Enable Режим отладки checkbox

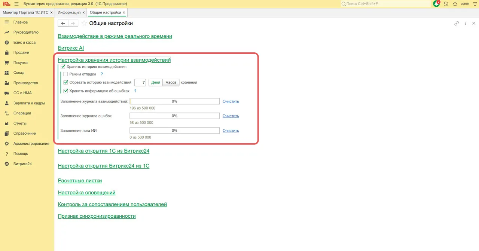click(66, 74)
